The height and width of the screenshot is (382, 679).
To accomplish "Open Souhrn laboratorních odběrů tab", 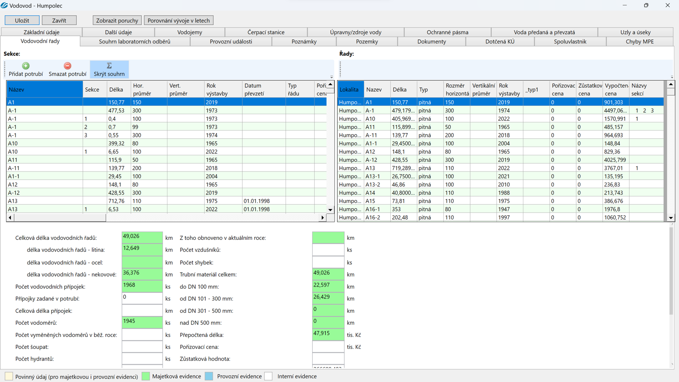I will click(x=135, y=42).
